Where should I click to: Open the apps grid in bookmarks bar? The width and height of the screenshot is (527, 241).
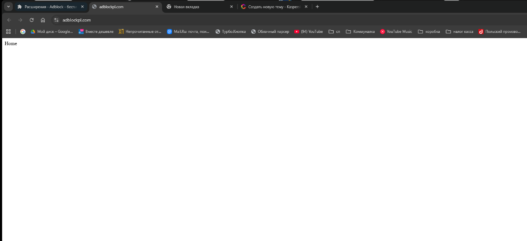tap(8, 32)
